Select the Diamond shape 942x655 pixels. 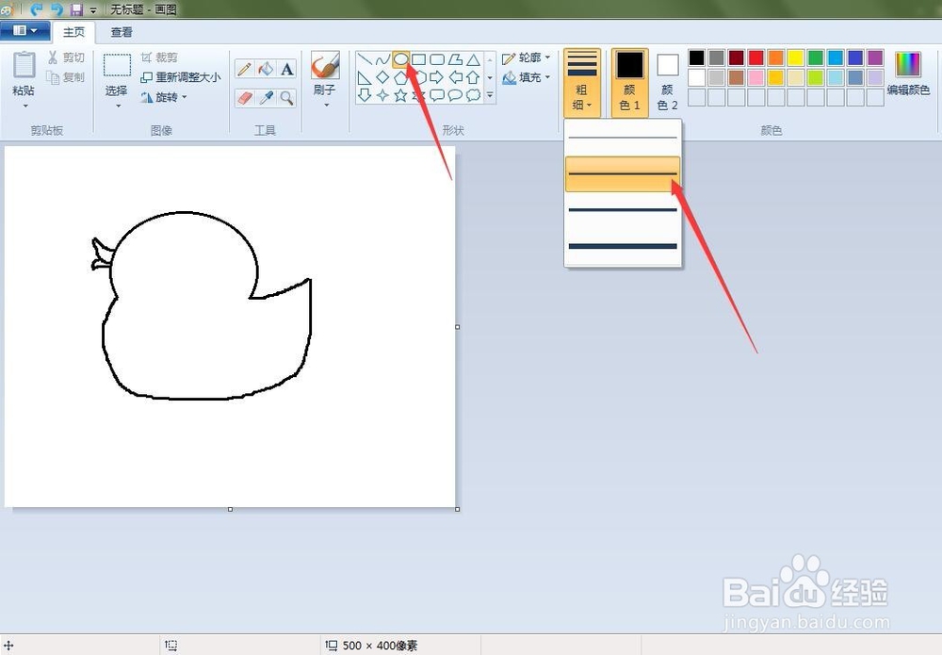tap(382, 77)
